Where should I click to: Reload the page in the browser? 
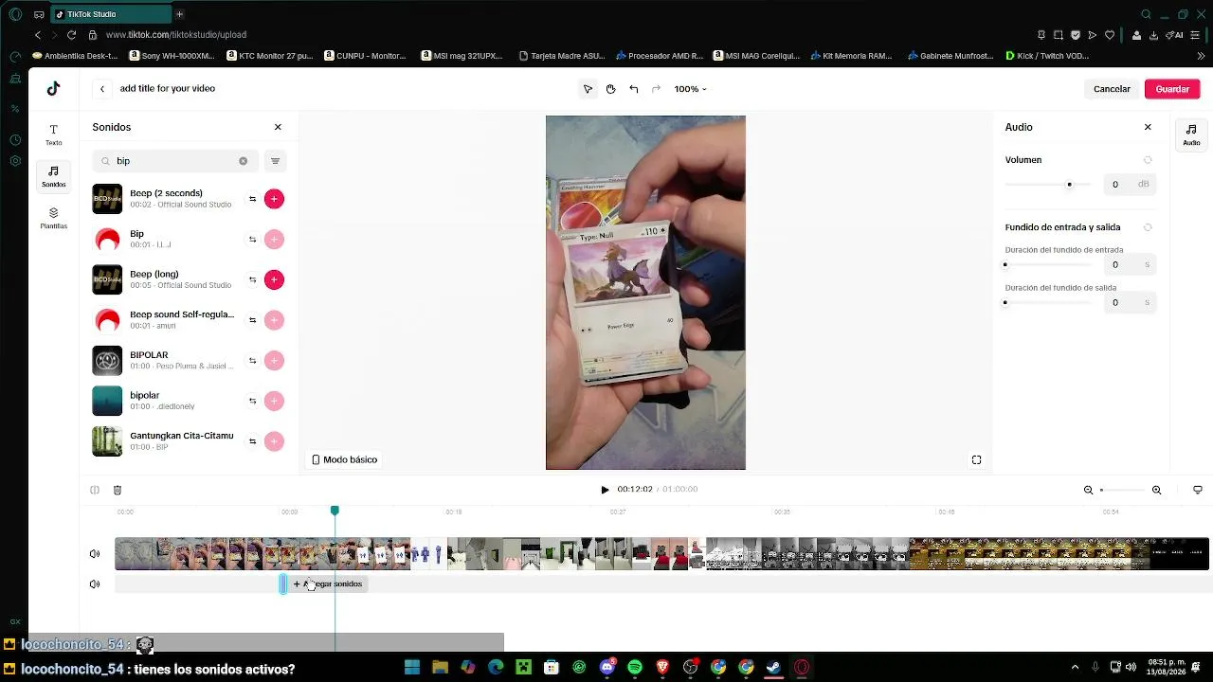[x=71, y=35]
